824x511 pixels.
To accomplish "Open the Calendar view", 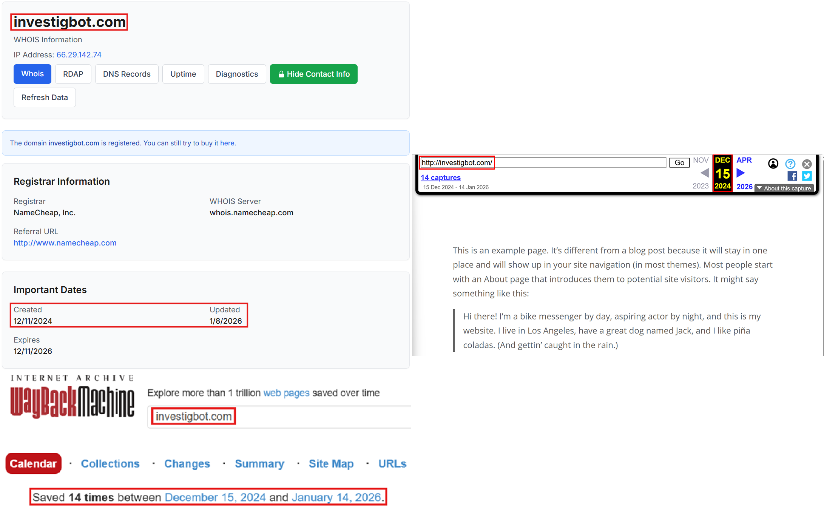I will pyautogui.click(x=33, y=463).
